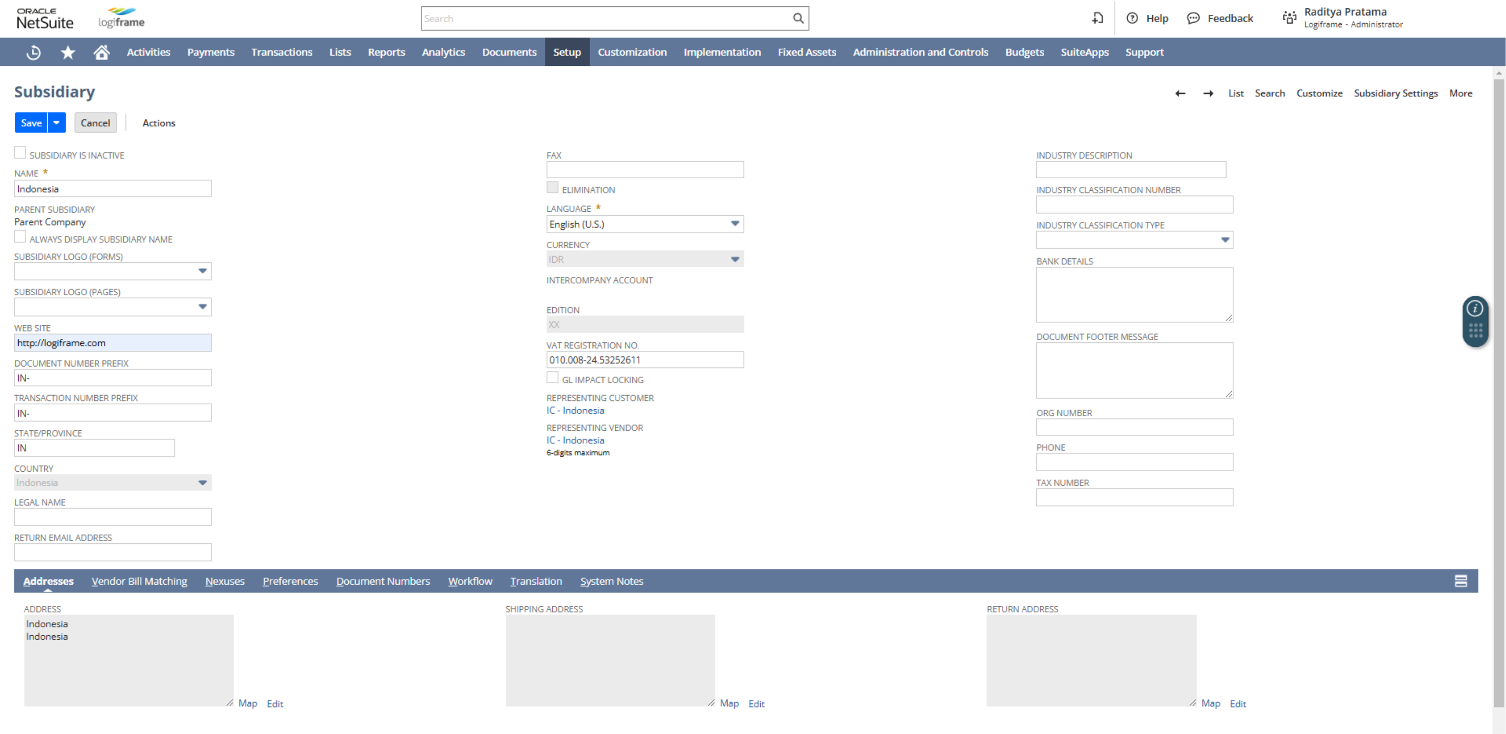
Task: Click the star/favorites icon in navbar
Action: click(x=67, y=52)
